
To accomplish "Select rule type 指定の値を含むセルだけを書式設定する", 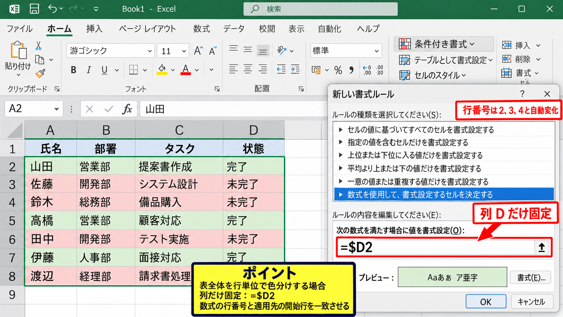I will pyautogui.click(x=444, y=142).
